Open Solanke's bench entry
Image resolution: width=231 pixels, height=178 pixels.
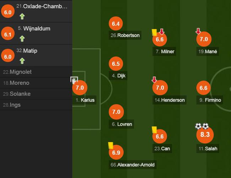(x=20, y=94)
